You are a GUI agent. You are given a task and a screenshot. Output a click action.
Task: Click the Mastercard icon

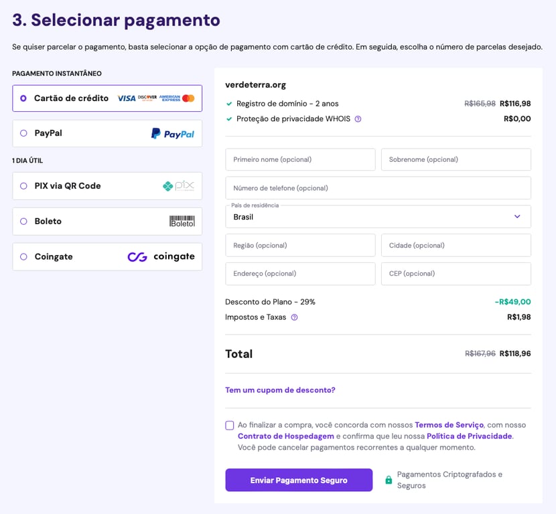click(x=188, y=98)
